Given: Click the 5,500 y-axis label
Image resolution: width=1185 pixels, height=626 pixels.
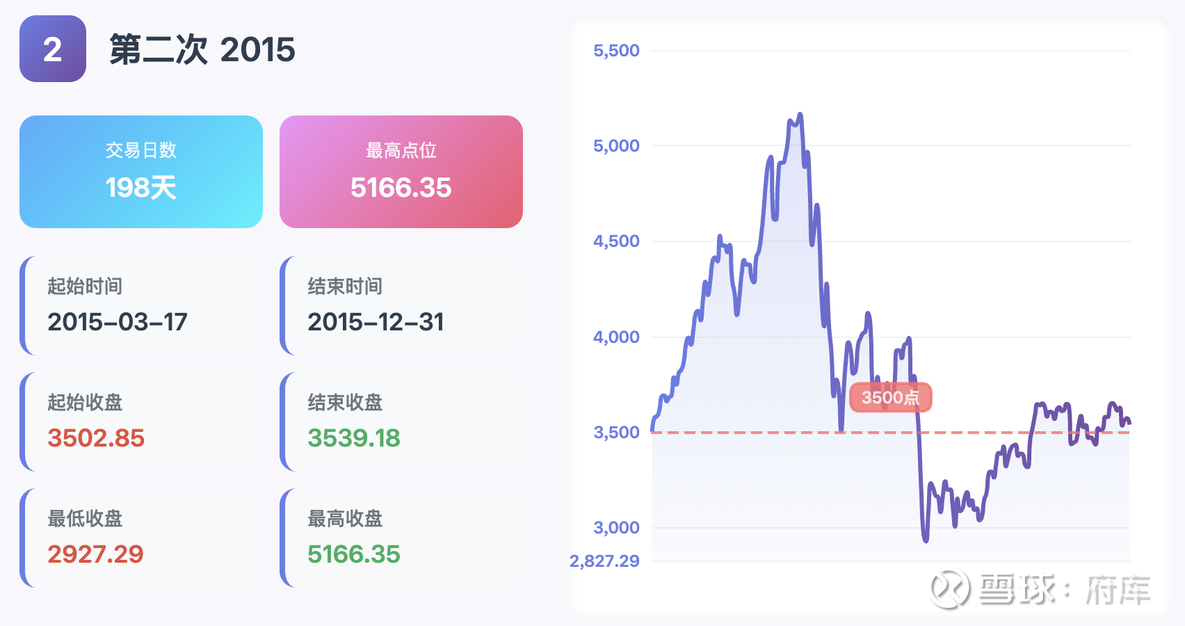Looking at the screenshot, I should pyautogui.click(x=616, y=51).
